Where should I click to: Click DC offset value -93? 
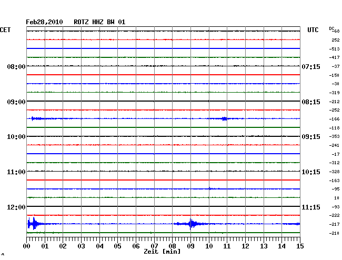click(336, 207)
